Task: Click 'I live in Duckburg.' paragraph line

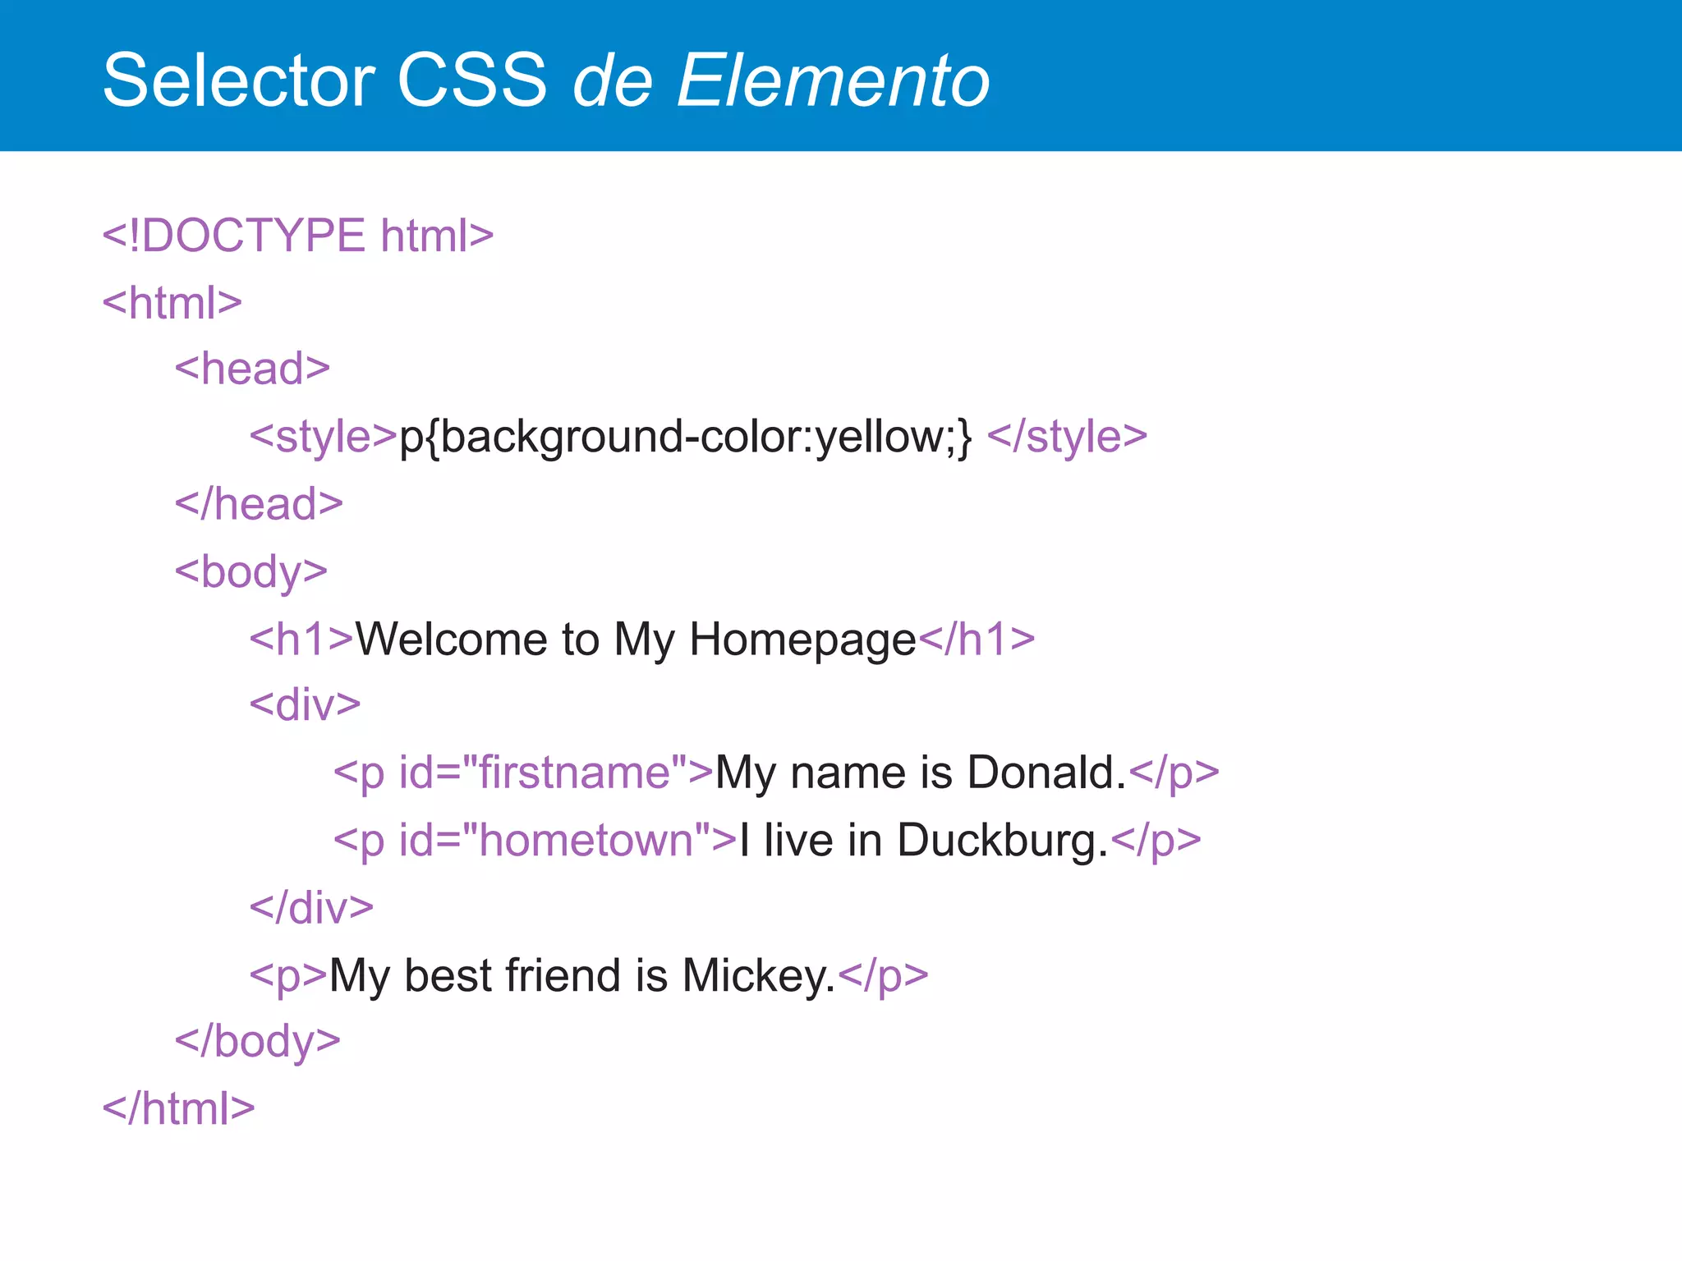Action: point(768,841)
